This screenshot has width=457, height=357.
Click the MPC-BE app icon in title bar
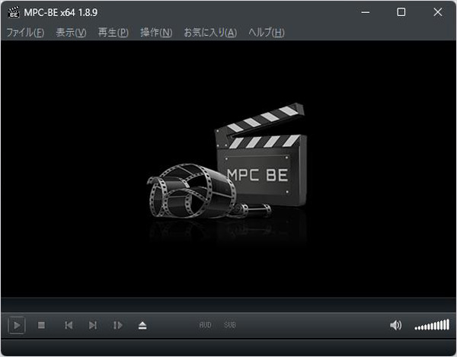[x=14, y=12]
